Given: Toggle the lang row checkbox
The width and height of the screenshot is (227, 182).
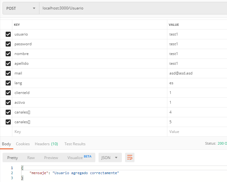Looking at the screenshot, I should pyautogui.click(x=8, y=83).
